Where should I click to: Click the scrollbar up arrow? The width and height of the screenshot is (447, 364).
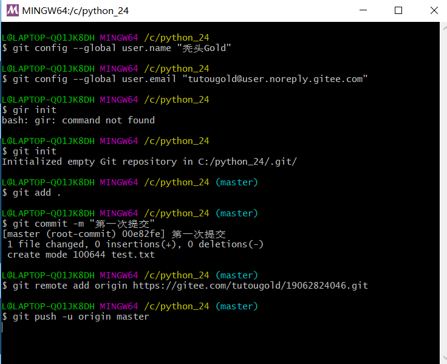[x=444, y=28]
